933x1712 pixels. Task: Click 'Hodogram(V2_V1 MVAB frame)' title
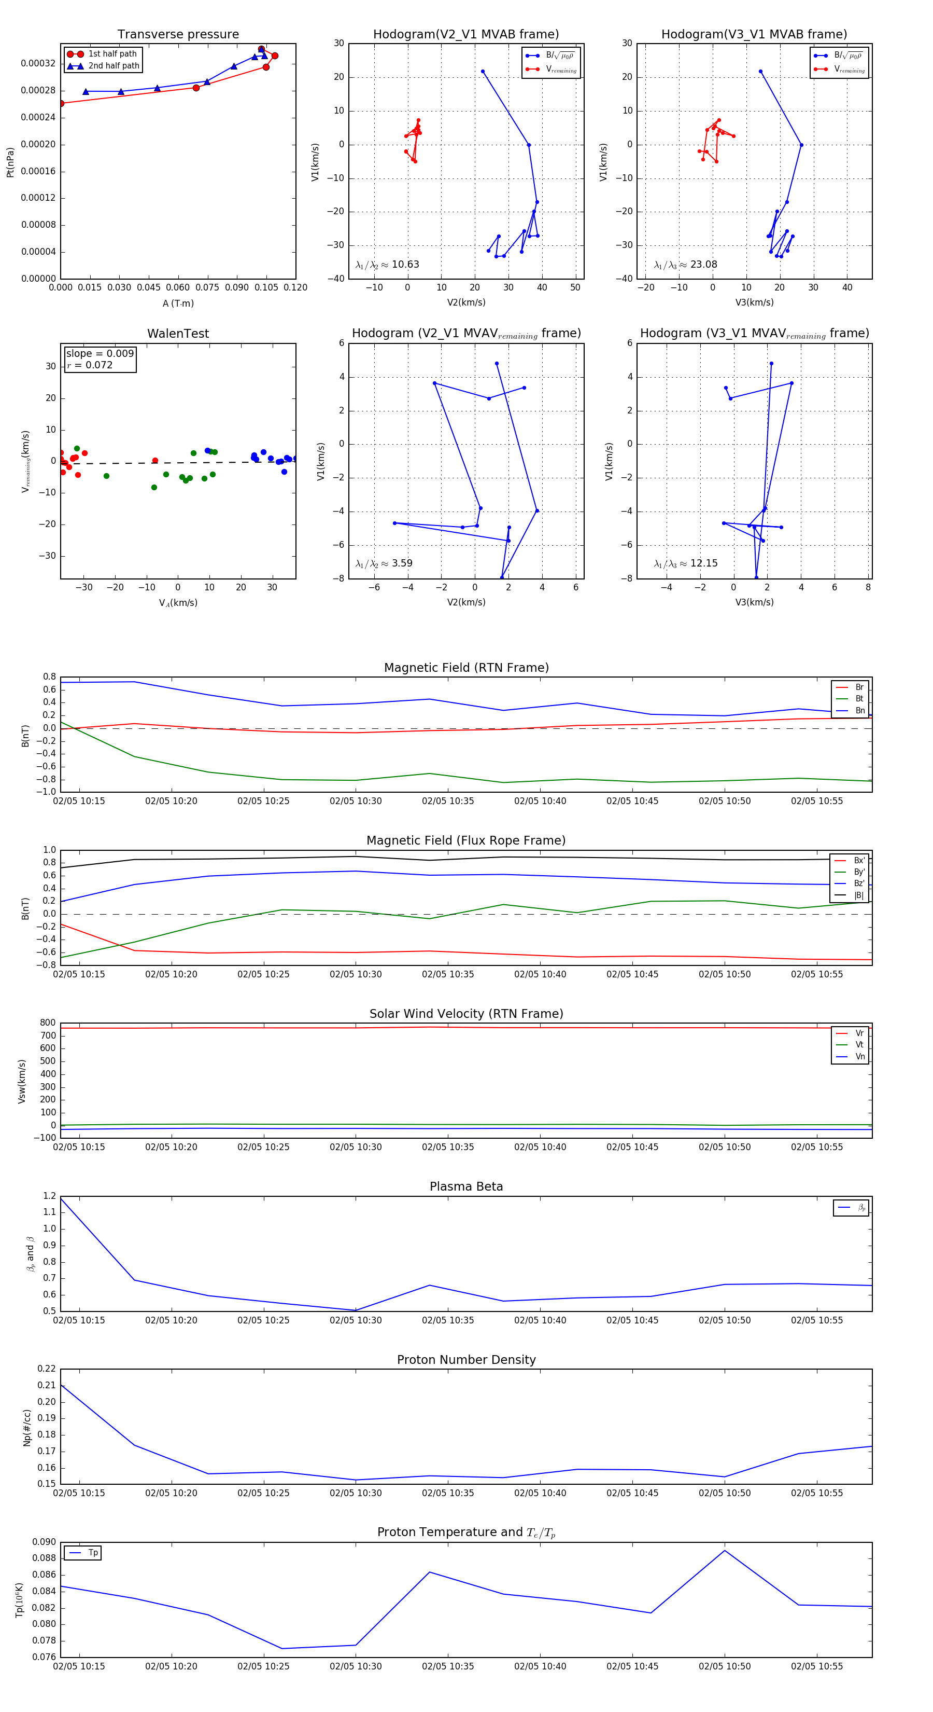click(466, 34)
